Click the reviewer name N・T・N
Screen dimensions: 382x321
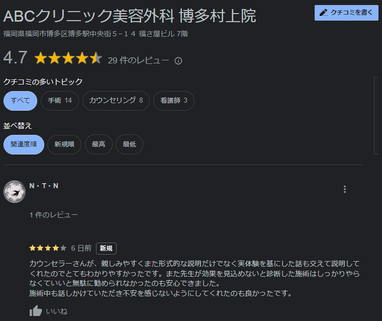[44, 186]
